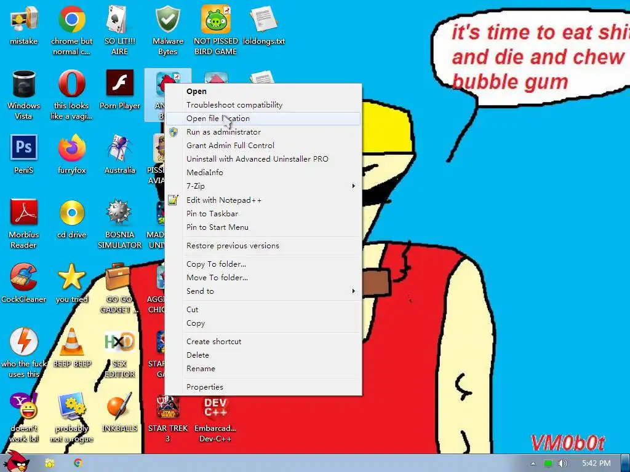Choose 'MediaInfo' in the context menu
The image size is (630, 472).
(263, 173)
